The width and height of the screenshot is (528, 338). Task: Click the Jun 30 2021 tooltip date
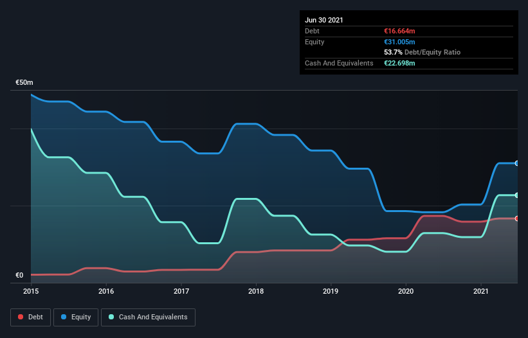[324, 20]
